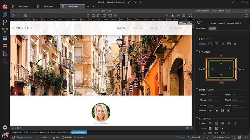This screenshot has height=140, width=250.
Task: Click the Width input field
Action: coord(214,95)
